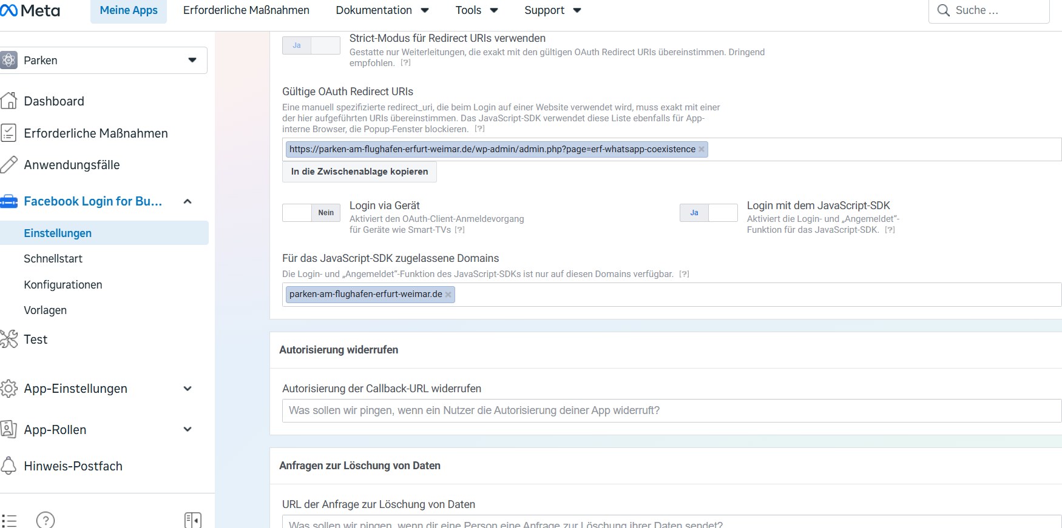Screen dimensions: 1062x528
Task: Select Einstellungen in the sidebar
Action: (104, 233)
